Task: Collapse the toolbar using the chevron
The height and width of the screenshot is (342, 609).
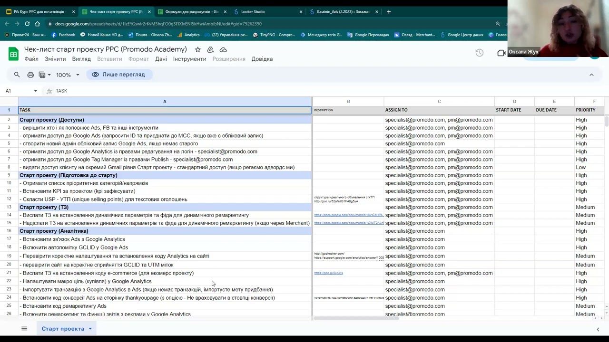Action: (591, 75)
